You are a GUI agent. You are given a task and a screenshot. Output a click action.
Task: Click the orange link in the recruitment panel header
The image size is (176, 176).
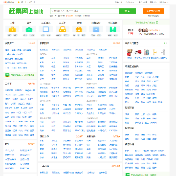click(x=117, y=44)
